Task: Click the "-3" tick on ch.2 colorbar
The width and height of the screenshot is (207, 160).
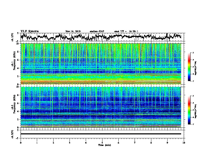Action: point(193,96)
